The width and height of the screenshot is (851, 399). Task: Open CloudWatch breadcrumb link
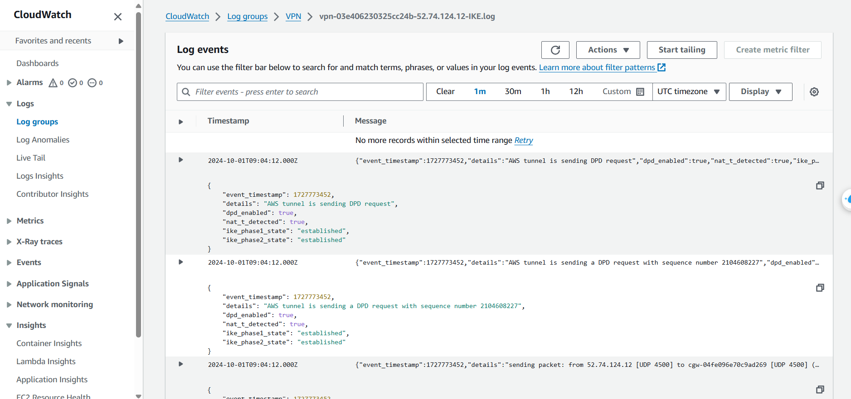pos(187,16)
